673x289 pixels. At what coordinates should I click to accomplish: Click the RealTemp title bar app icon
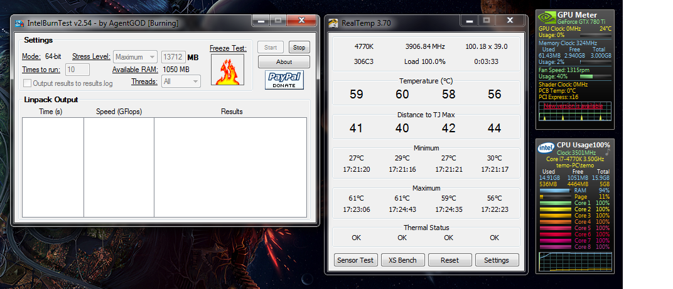[333, 23]
